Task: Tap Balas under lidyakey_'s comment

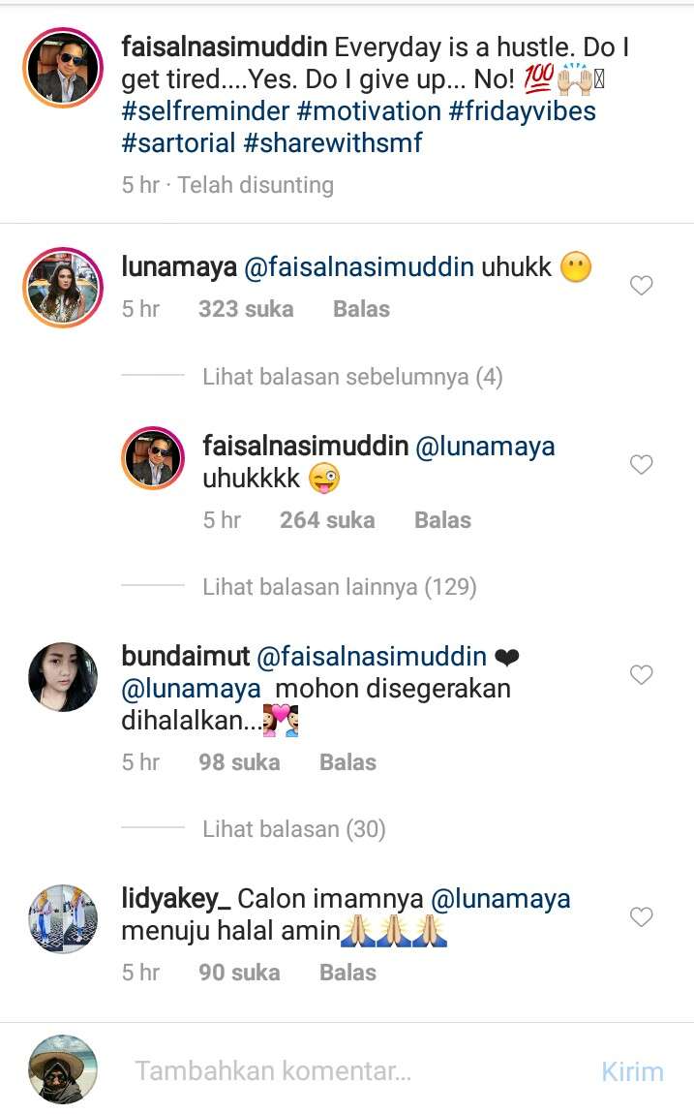Action: (x=347, y=973)
